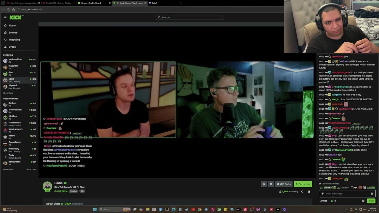Open Bigloaf channel in Following list

(19, 87)
